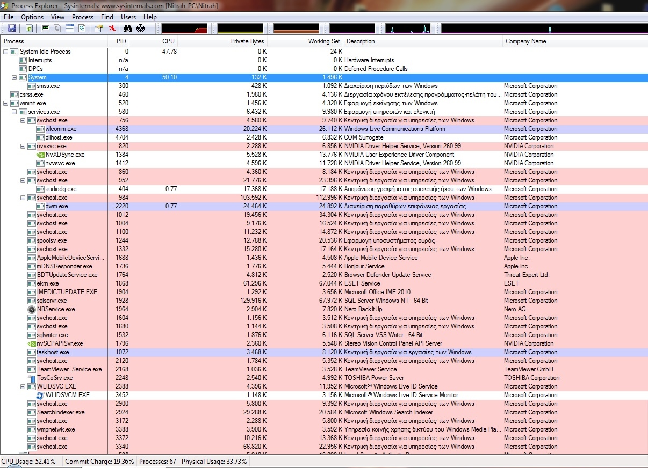Click the Save toolbar icon
This screenshot has width=648, height=468.
tap(12, 28)
